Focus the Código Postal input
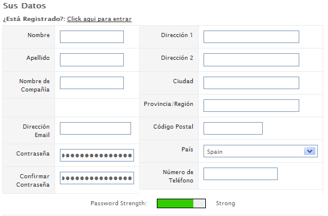This screenshot has height=216, width=328. pyautogui.click(x=233, y=128)
